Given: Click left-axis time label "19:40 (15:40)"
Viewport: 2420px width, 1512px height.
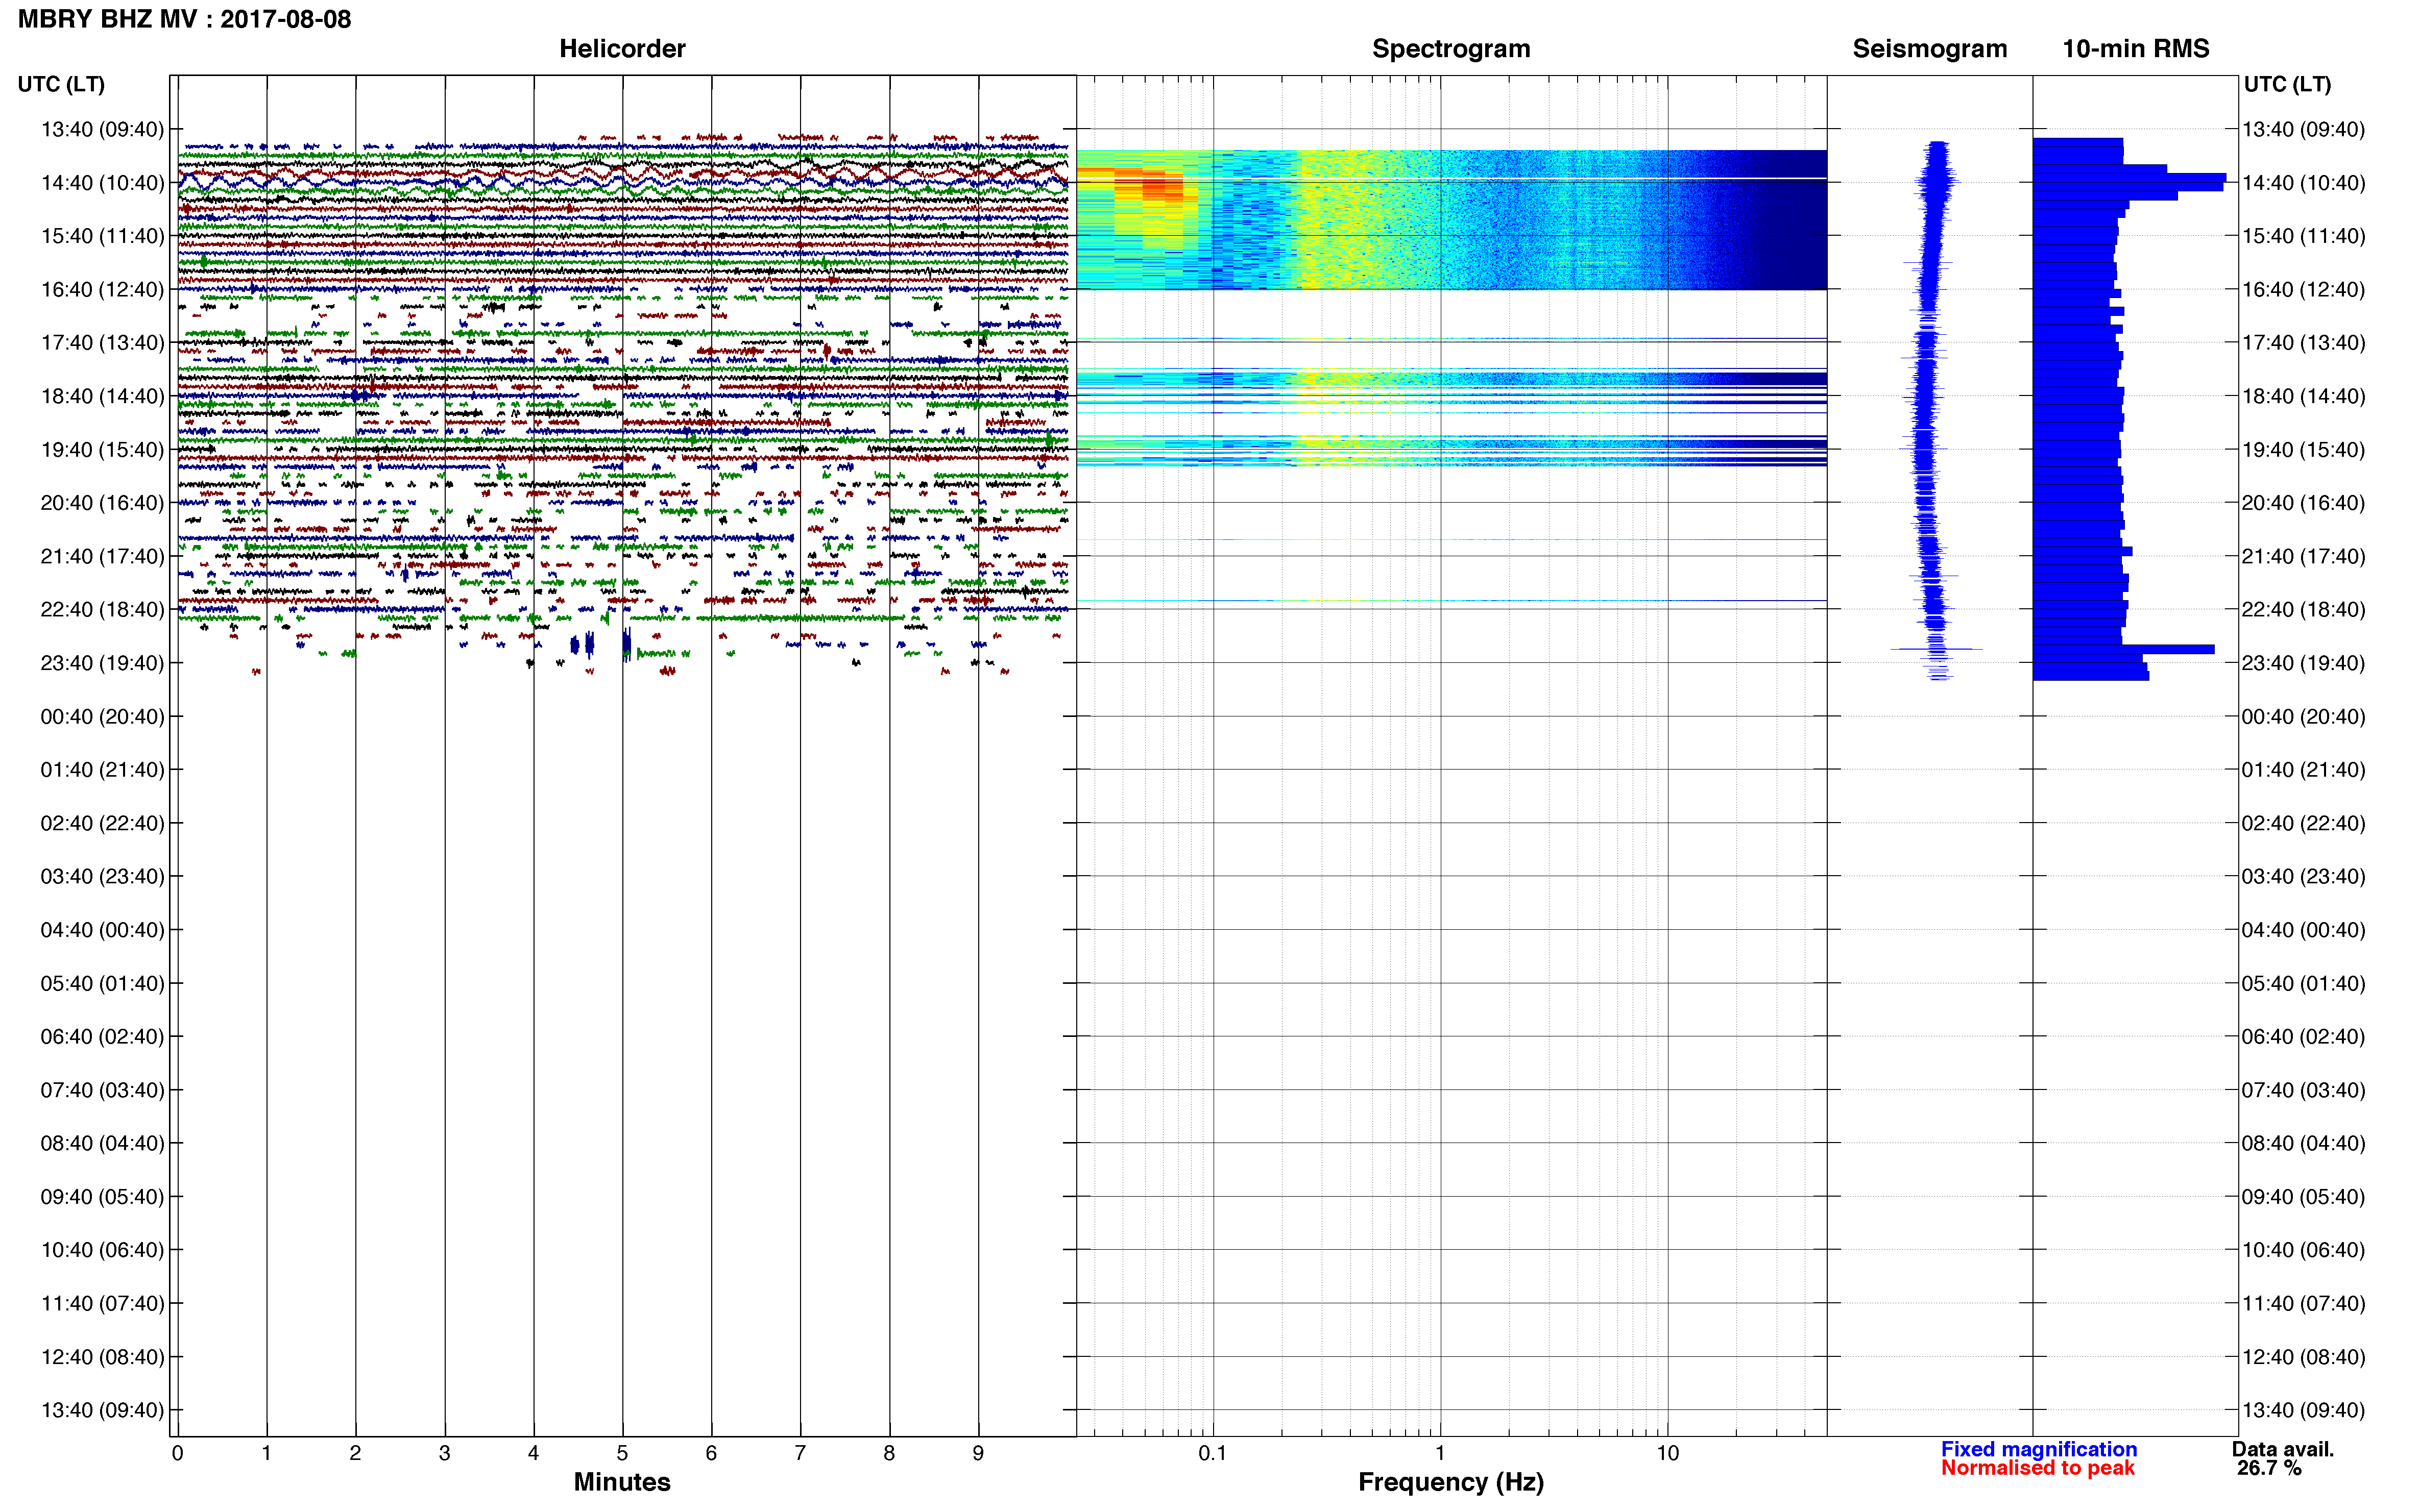Looking at the screenshot, I should coord(102,450).
